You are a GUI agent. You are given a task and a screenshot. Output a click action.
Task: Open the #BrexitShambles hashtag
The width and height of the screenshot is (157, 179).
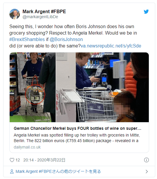(x=27, y=39)
